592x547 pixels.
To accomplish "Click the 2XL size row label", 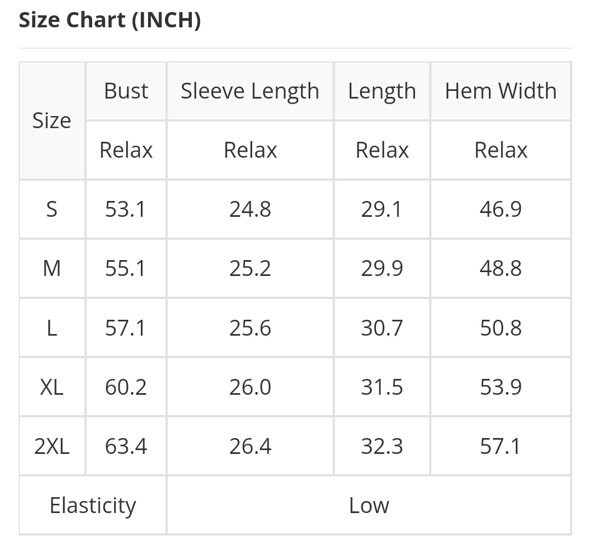I will pos(52,446).
